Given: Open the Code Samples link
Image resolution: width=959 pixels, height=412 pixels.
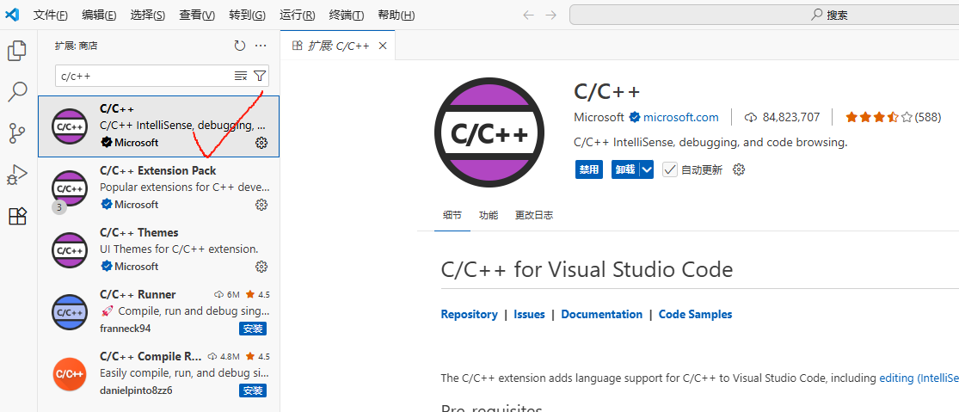Looking at the screenshot, I should pyautogui.click(x=696, y=314).
